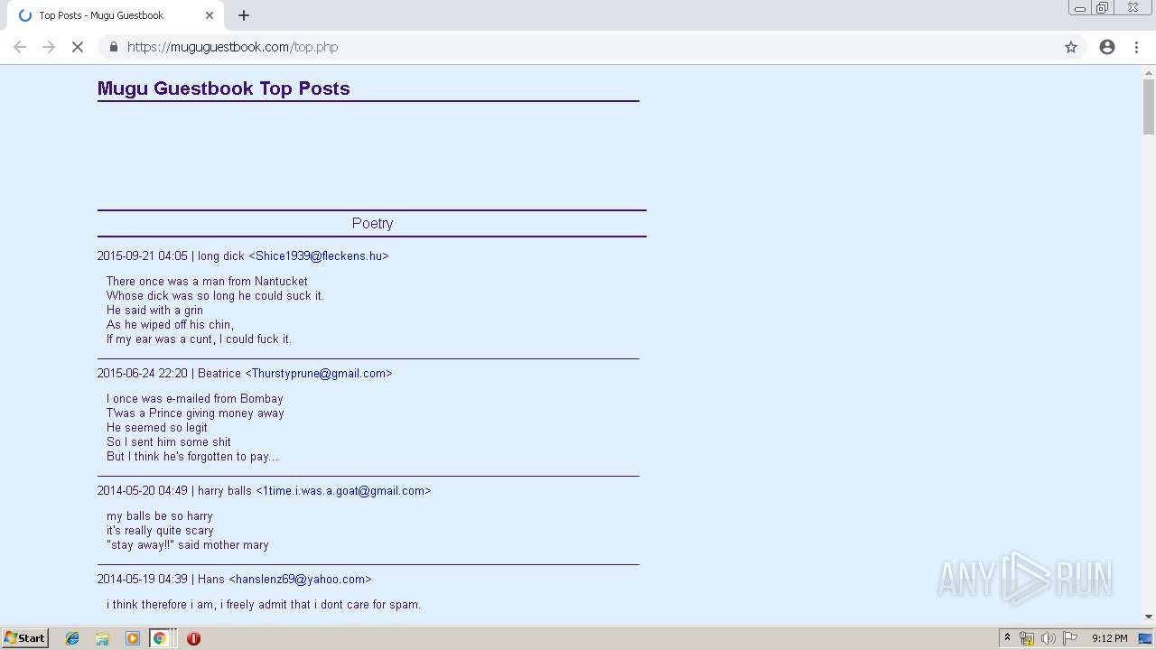Click the address bar URL field
The width and height of the screenshot is (1156, 650).
tap(578, 47)
